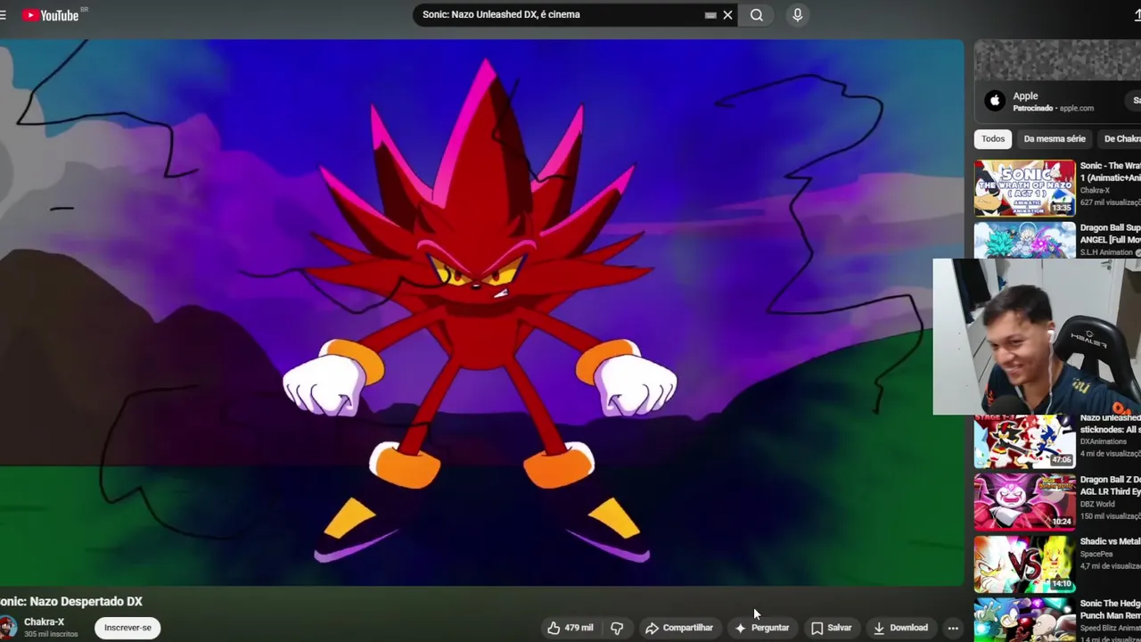Open the on-screen keyboard icon in search

(710, 15)
